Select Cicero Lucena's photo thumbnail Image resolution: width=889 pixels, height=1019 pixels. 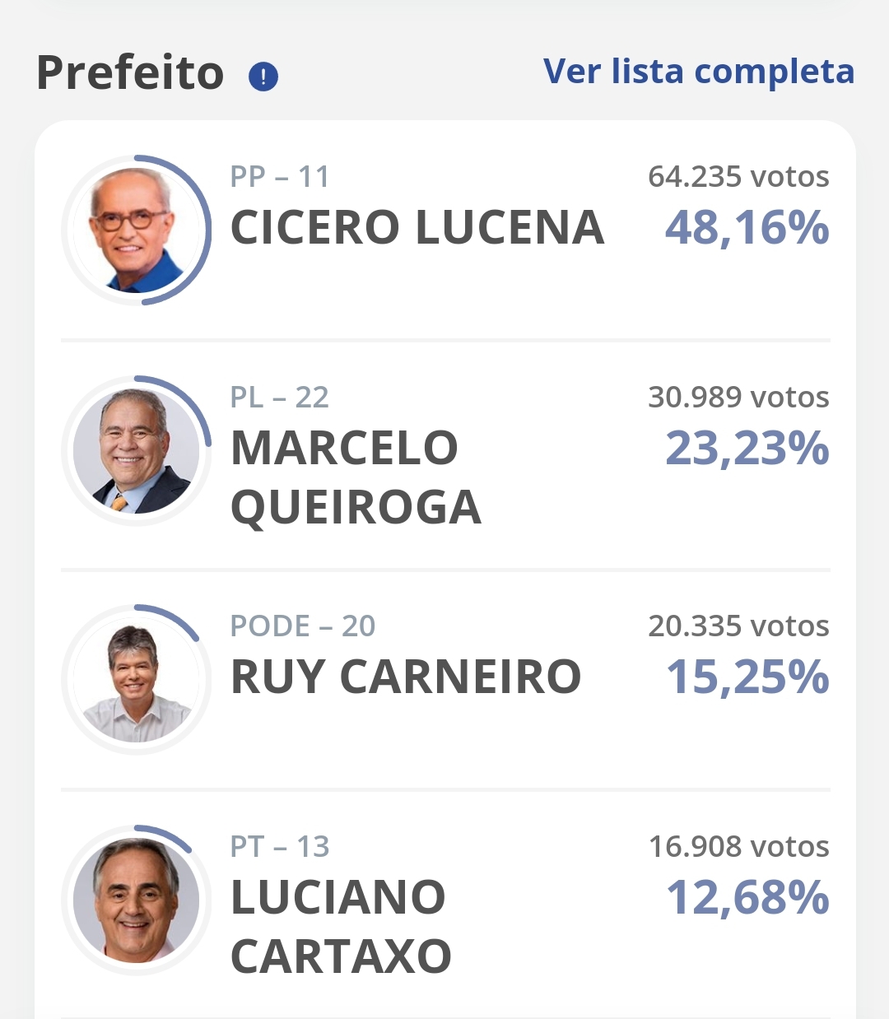137,230
